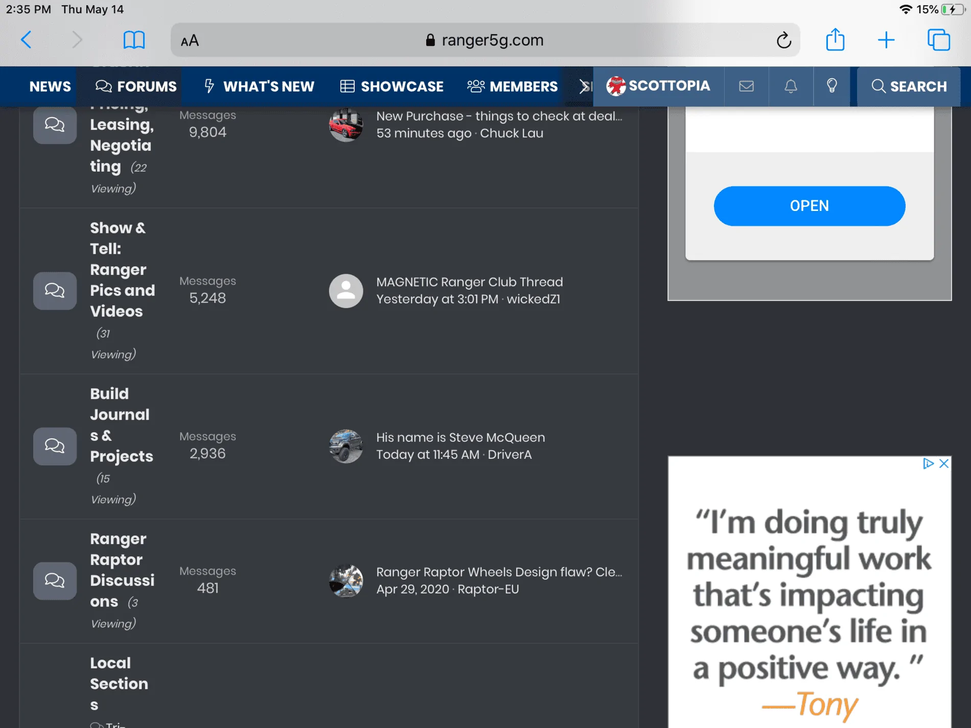Open SCOTTOPIA user account menu
Image resolution: width=971 pixels, height=728 pixels.
coord(658,86)
